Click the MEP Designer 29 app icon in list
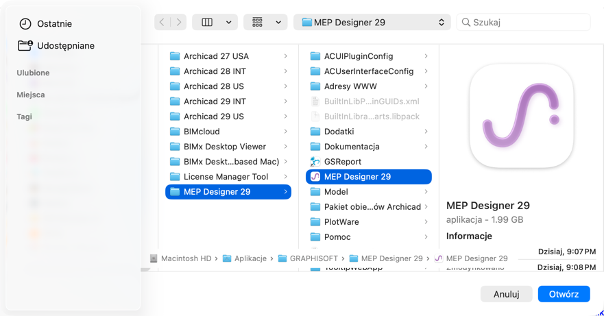 (315, 176)
